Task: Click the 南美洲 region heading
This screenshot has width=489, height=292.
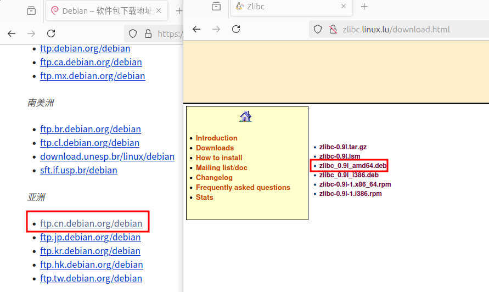Action: 41,103
